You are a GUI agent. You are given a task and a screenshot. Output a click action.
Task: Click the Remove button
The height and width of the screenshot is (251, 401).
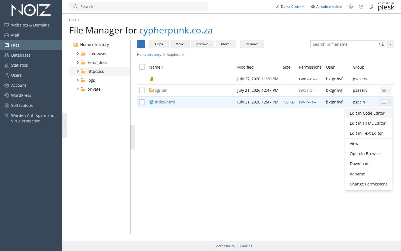coord(252,44)
